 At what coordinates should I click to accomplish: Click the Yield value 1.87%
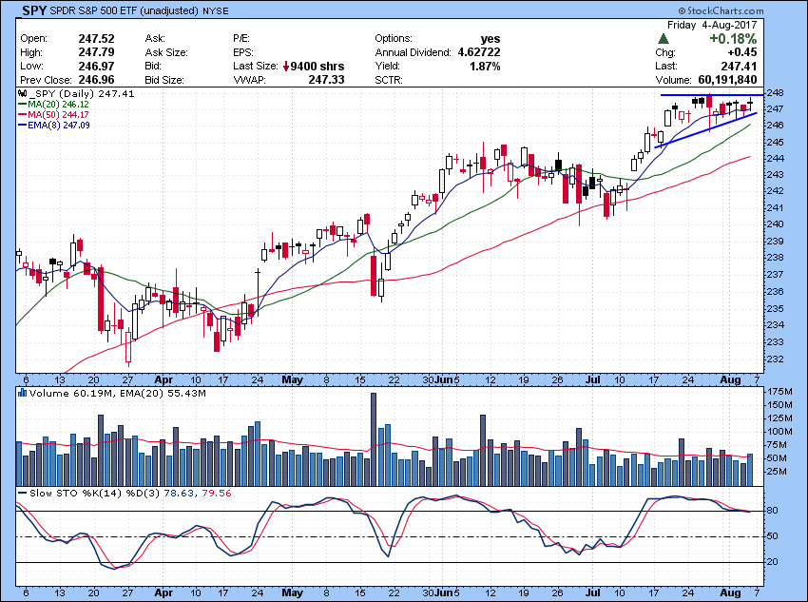click(x=485, y=66)
